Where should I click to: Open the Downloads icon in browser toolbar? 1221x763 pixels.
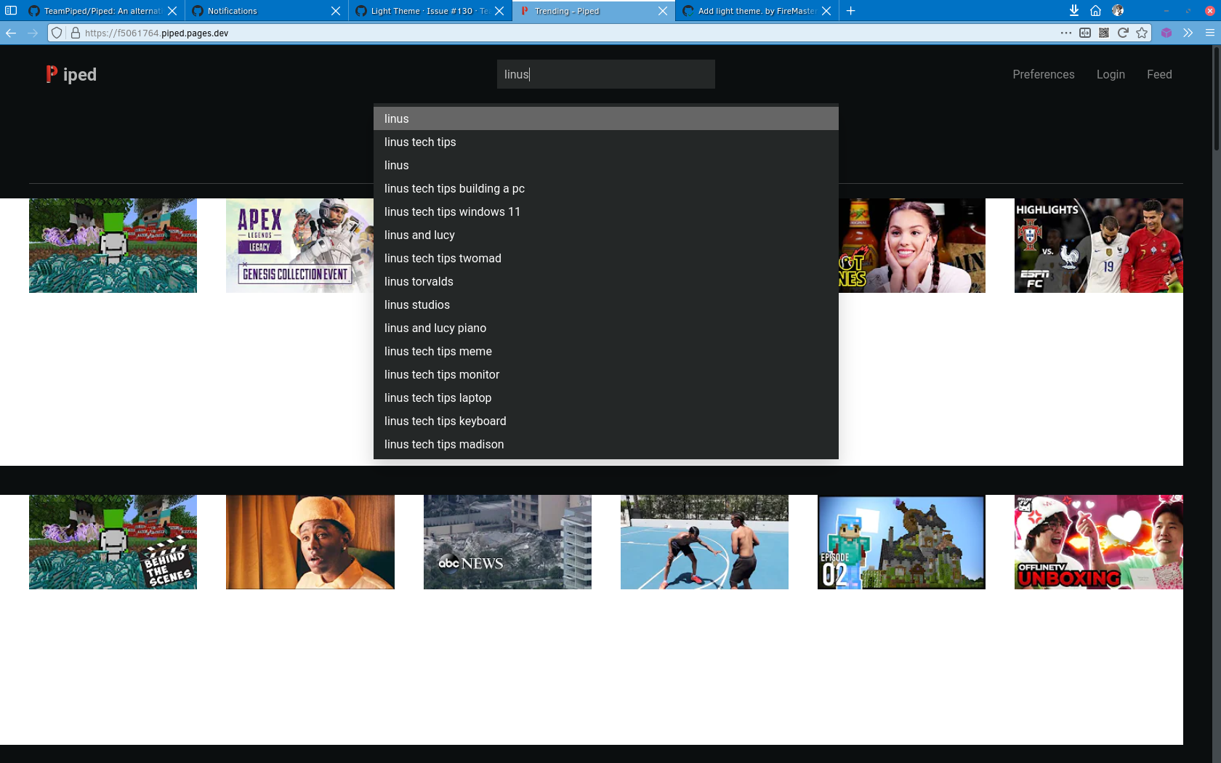click(1073, 10)
